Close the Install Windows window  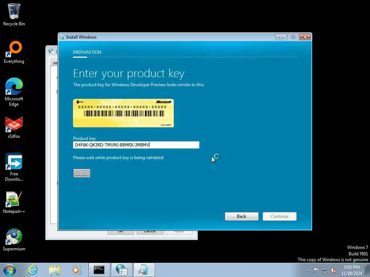click(305, 37)
